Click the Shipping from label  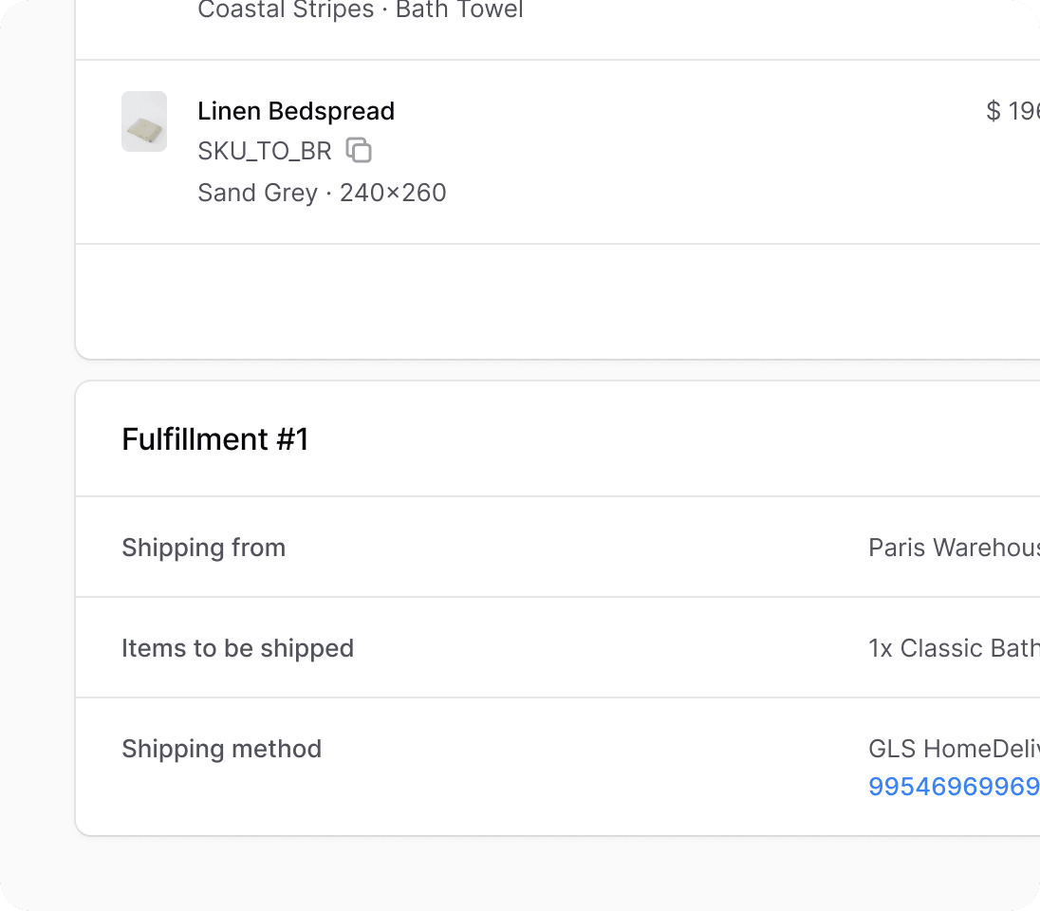click(x=204, y=548)
